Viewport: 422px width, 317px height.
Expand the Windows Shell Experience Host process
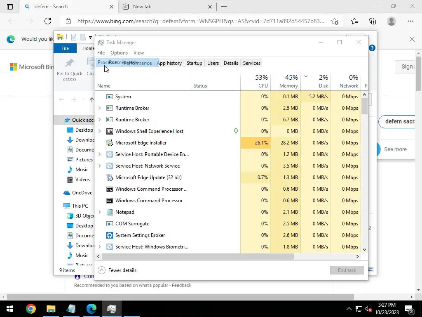click(x=100, y=131)
